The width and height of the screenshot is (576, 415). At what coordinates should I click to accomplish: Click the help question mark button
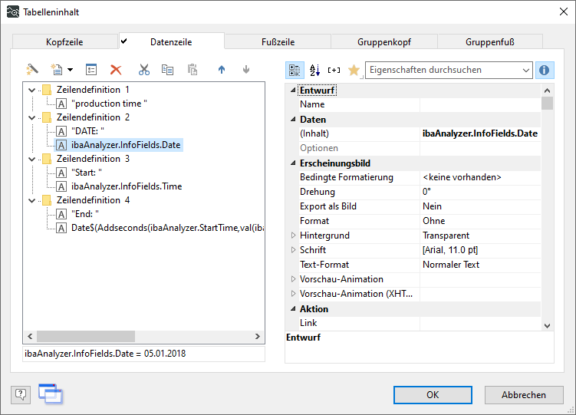(21, 395)
